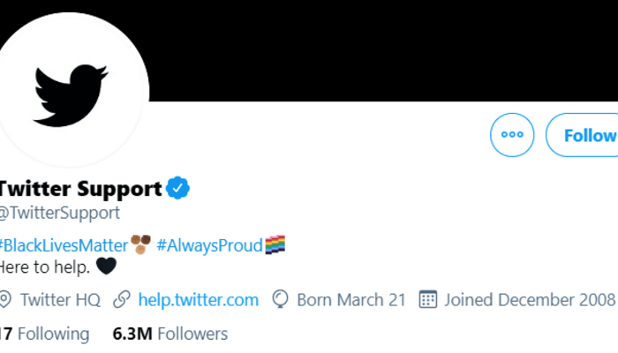618x353 pixels.
Task: Open the #AlwaysProud hashtag link
Action: [x=209, y=244]
